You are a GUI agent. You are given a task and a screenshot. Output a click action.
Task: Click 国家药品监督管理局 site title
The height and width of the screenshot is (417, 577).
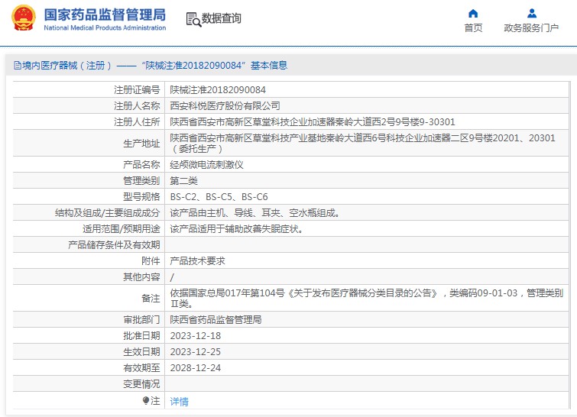coord(105,15)
